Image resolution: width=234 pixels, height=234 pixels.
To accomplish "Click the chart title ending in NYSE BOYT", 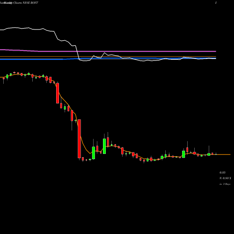I will pos(19,3).
